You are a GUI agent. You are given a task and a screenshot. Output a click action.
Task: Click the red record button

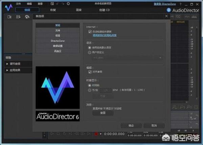[96, 134]
